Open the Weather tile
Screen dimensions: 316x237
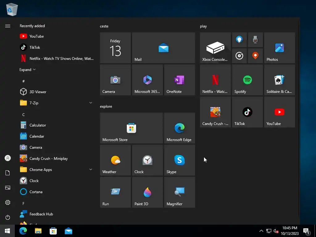[115, 160]
